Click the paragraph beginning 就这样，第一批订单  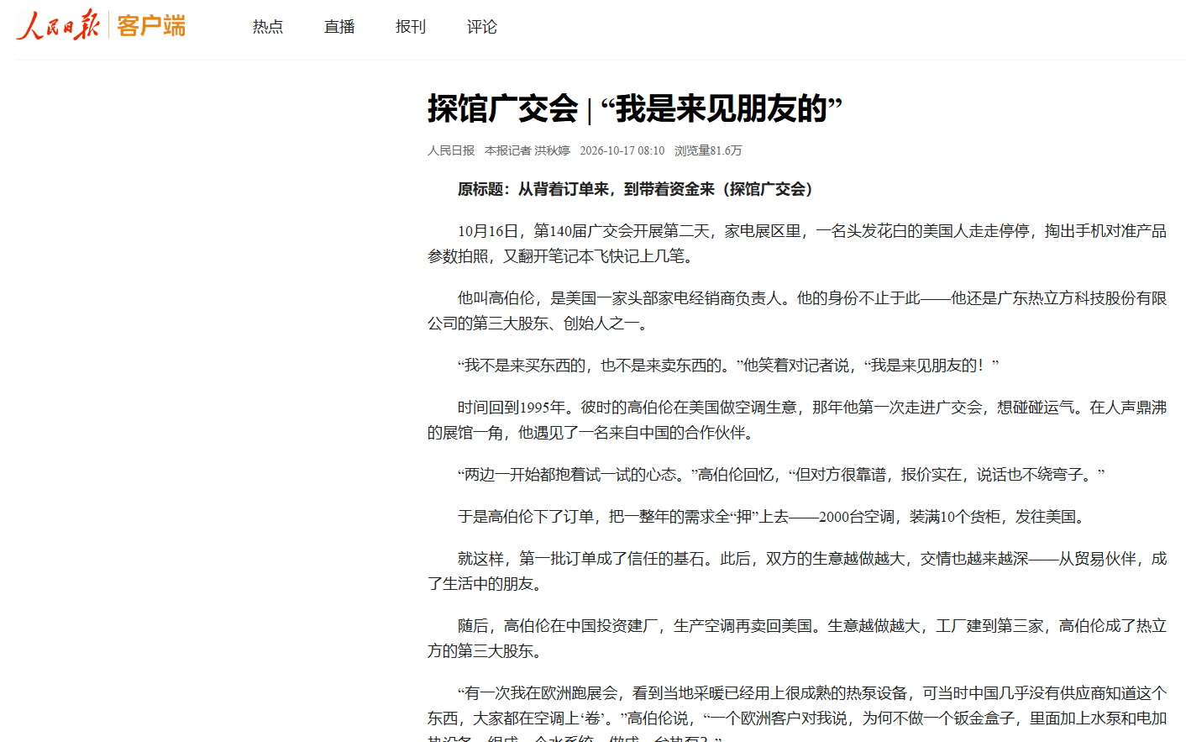[x=797, y=571]
